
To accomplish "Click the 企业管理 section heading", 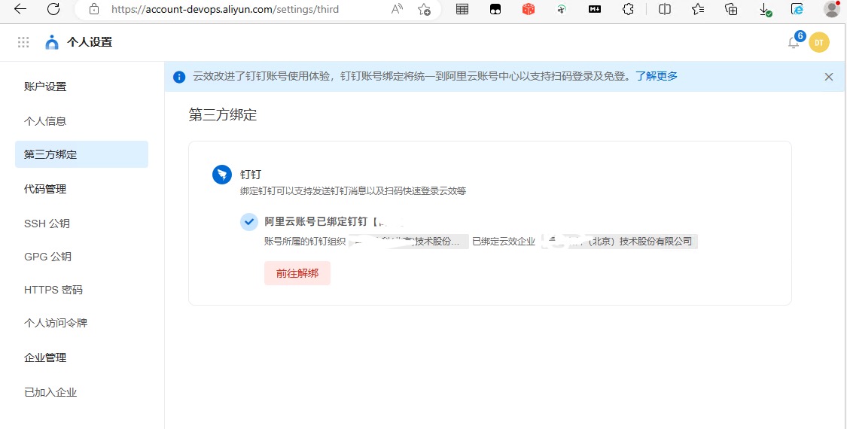I will 45,357.
